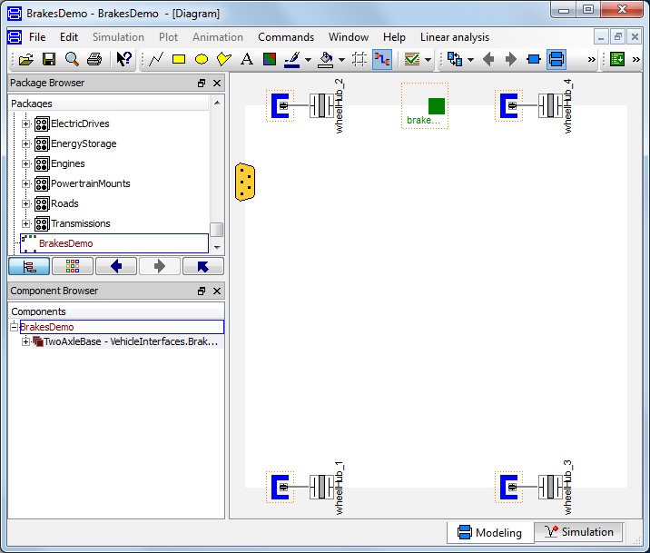Screen dimensions: 650x553
Task: Click the Print toolbar icon
Action: pos(94,60)
